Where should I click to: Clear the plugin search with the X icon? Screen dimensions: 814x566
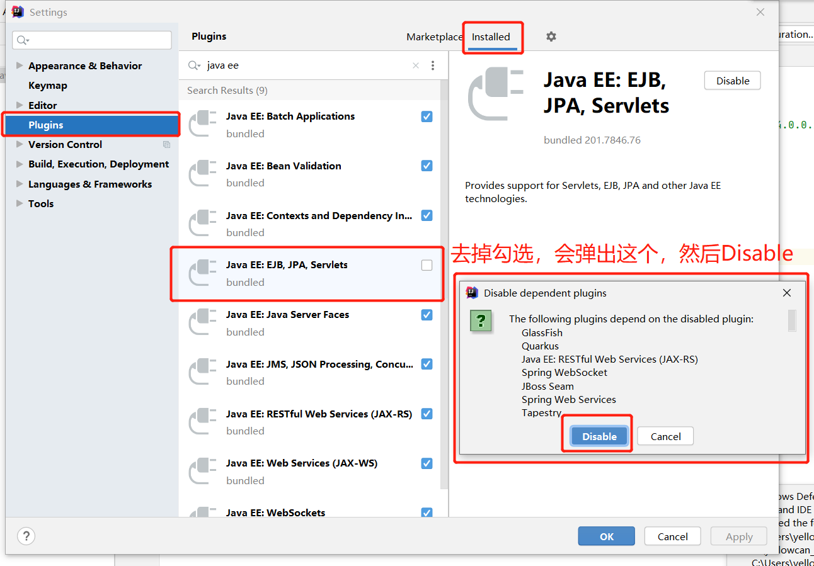pos(416,65)
